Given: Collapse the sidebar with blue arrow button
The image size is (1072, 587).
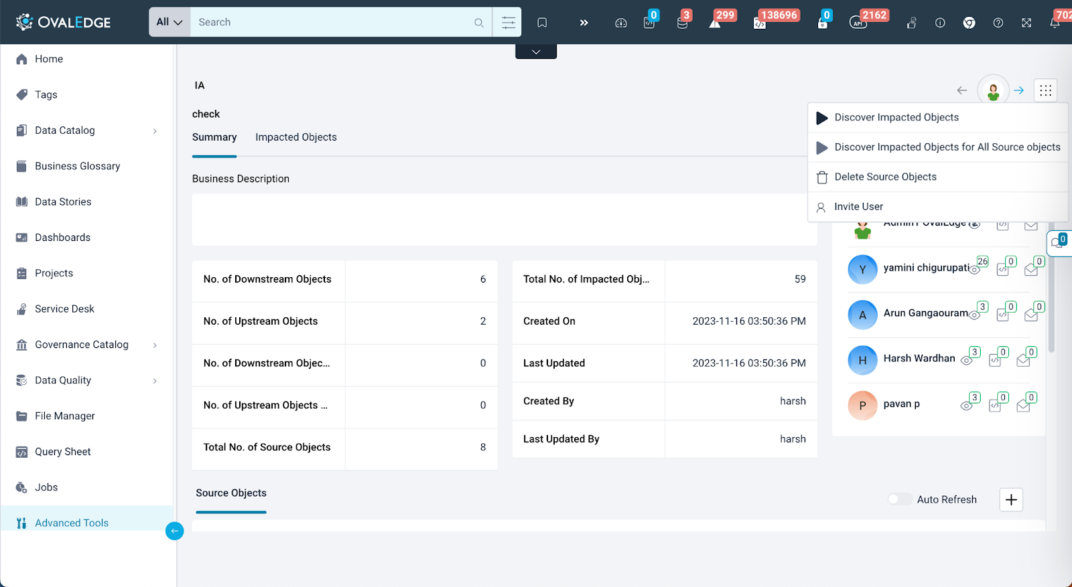Looking at the screenshot, I should (x=174, y=531).
